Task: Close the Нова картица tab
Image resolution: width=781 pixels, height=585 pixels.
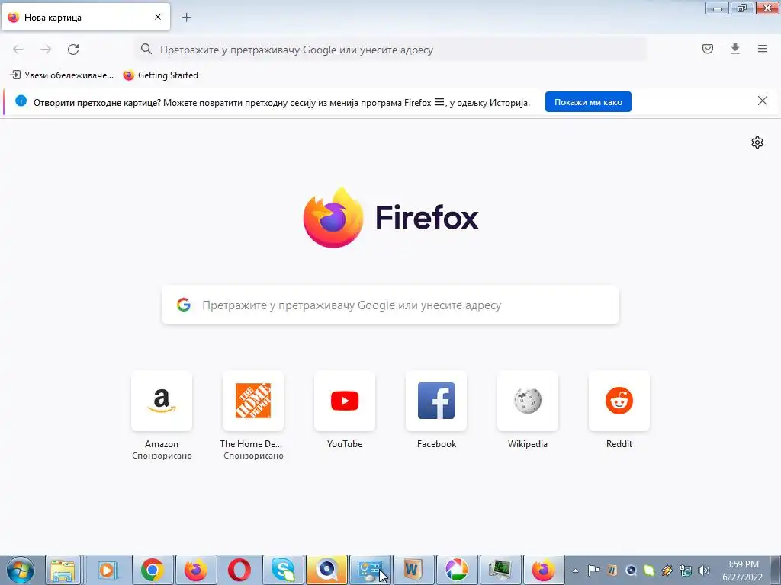Action: [x=158, y=17]
